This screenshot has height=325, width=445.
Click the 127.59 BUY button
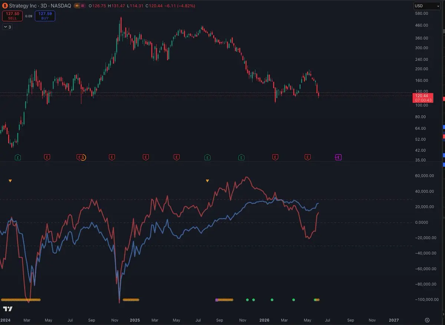[x=45, y=16]
